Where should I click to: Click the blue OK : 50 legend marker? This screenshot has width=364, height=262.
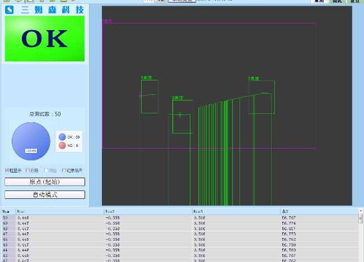pyautogui.click(x=62, y=137)
